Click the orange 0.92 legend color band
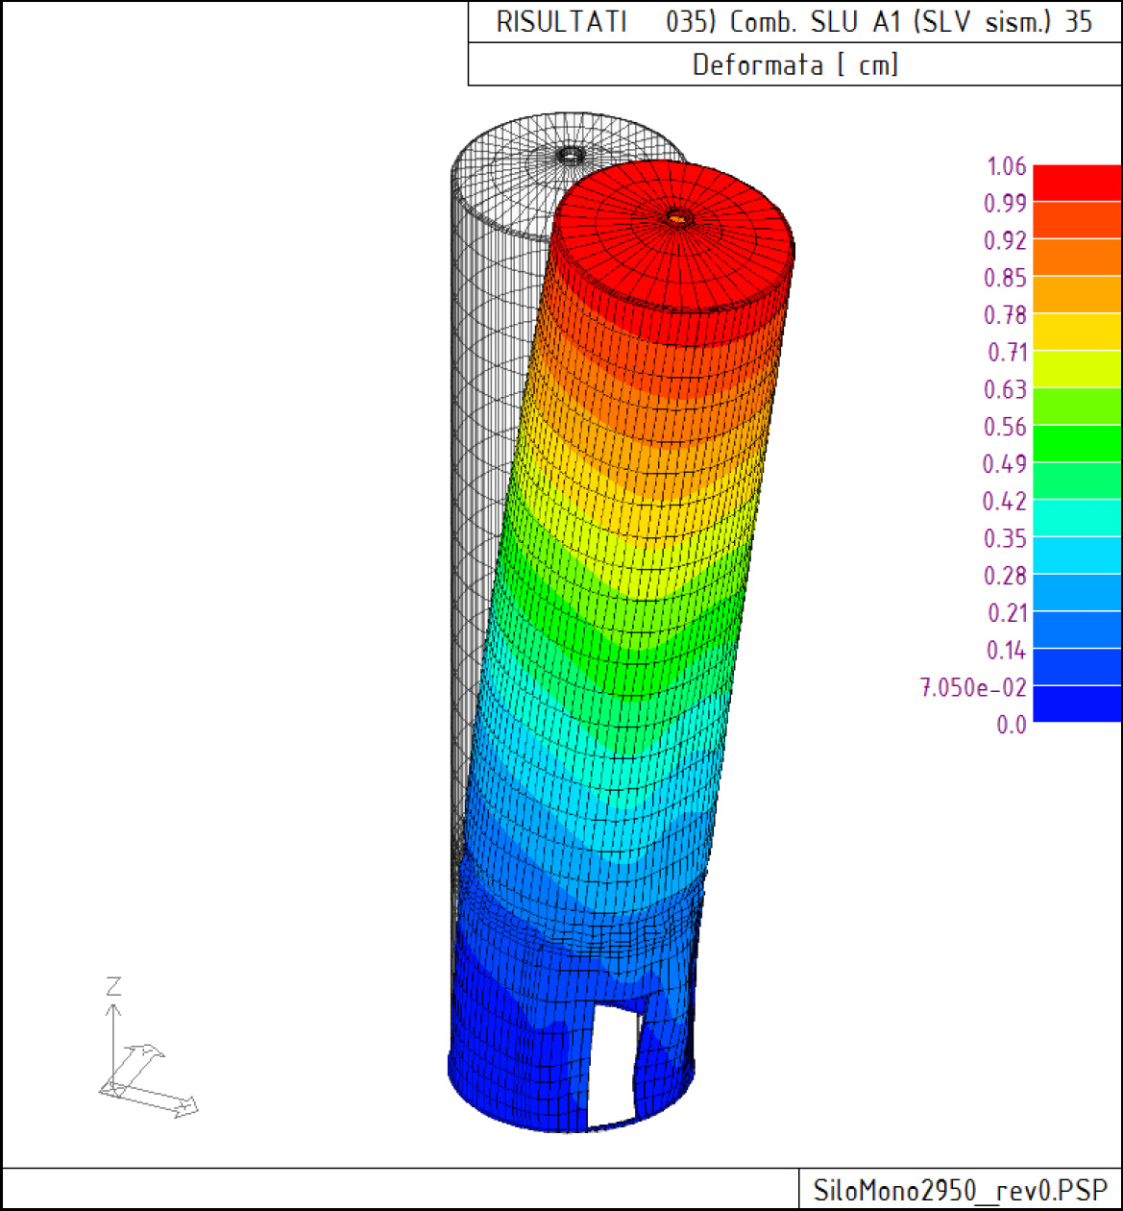 tap(1077, 257)
